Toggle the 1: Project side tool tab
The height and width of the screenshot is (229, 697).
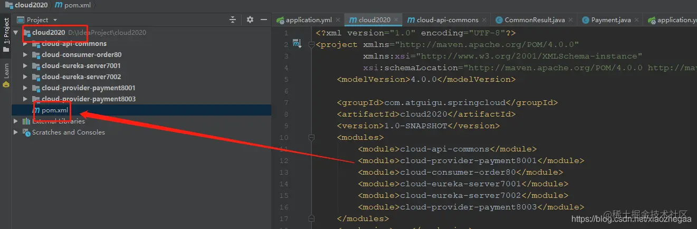[6, 35]
